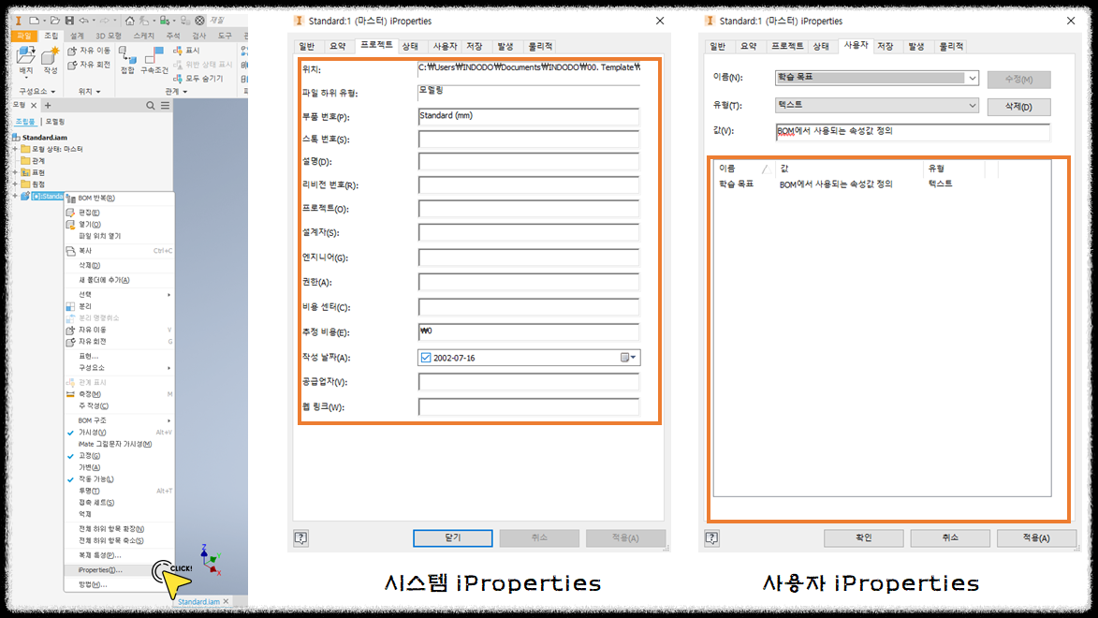Expand the 원점 folder in the browser tree

(15, 184)
